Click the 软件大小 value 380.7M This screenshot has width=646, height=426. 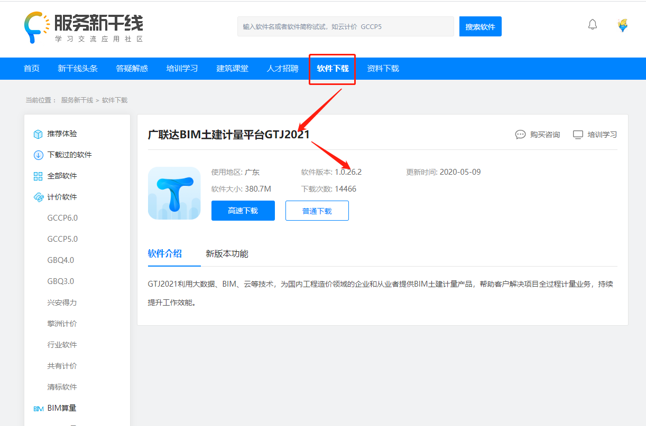tap(258, 189)
